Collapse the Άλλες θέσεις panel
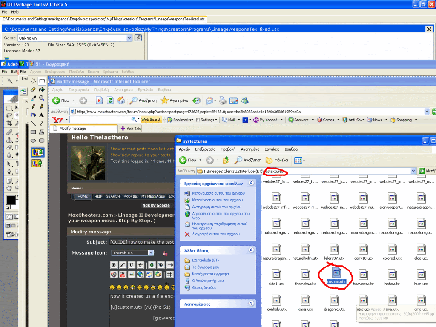 [x=251, y=250]
